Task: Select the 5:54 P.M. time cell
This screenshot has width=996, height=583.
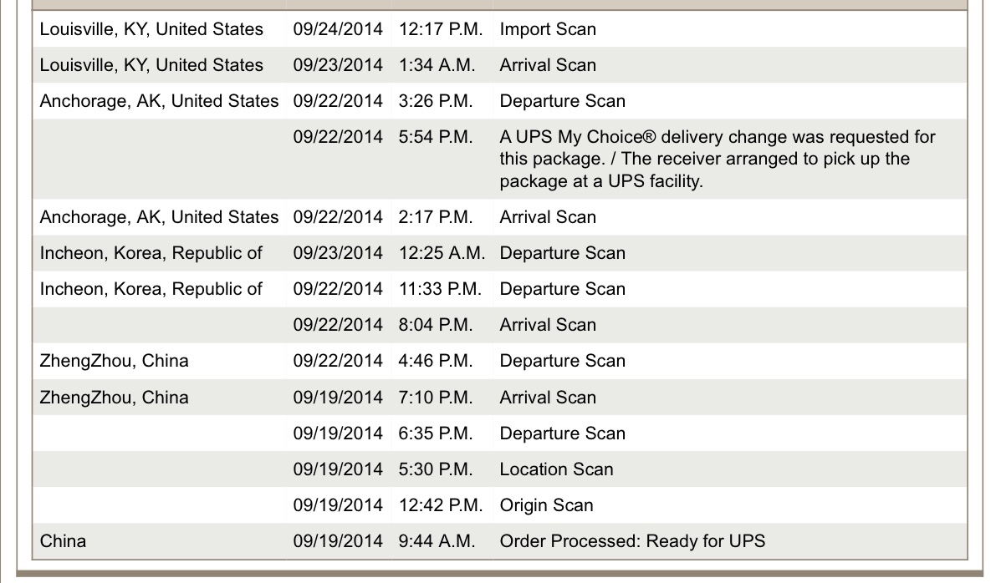Action: (x=436, y=136)
